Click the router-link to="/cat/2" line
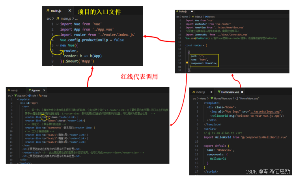This screenshot has width=295, height=177. (x=56, y=138)
